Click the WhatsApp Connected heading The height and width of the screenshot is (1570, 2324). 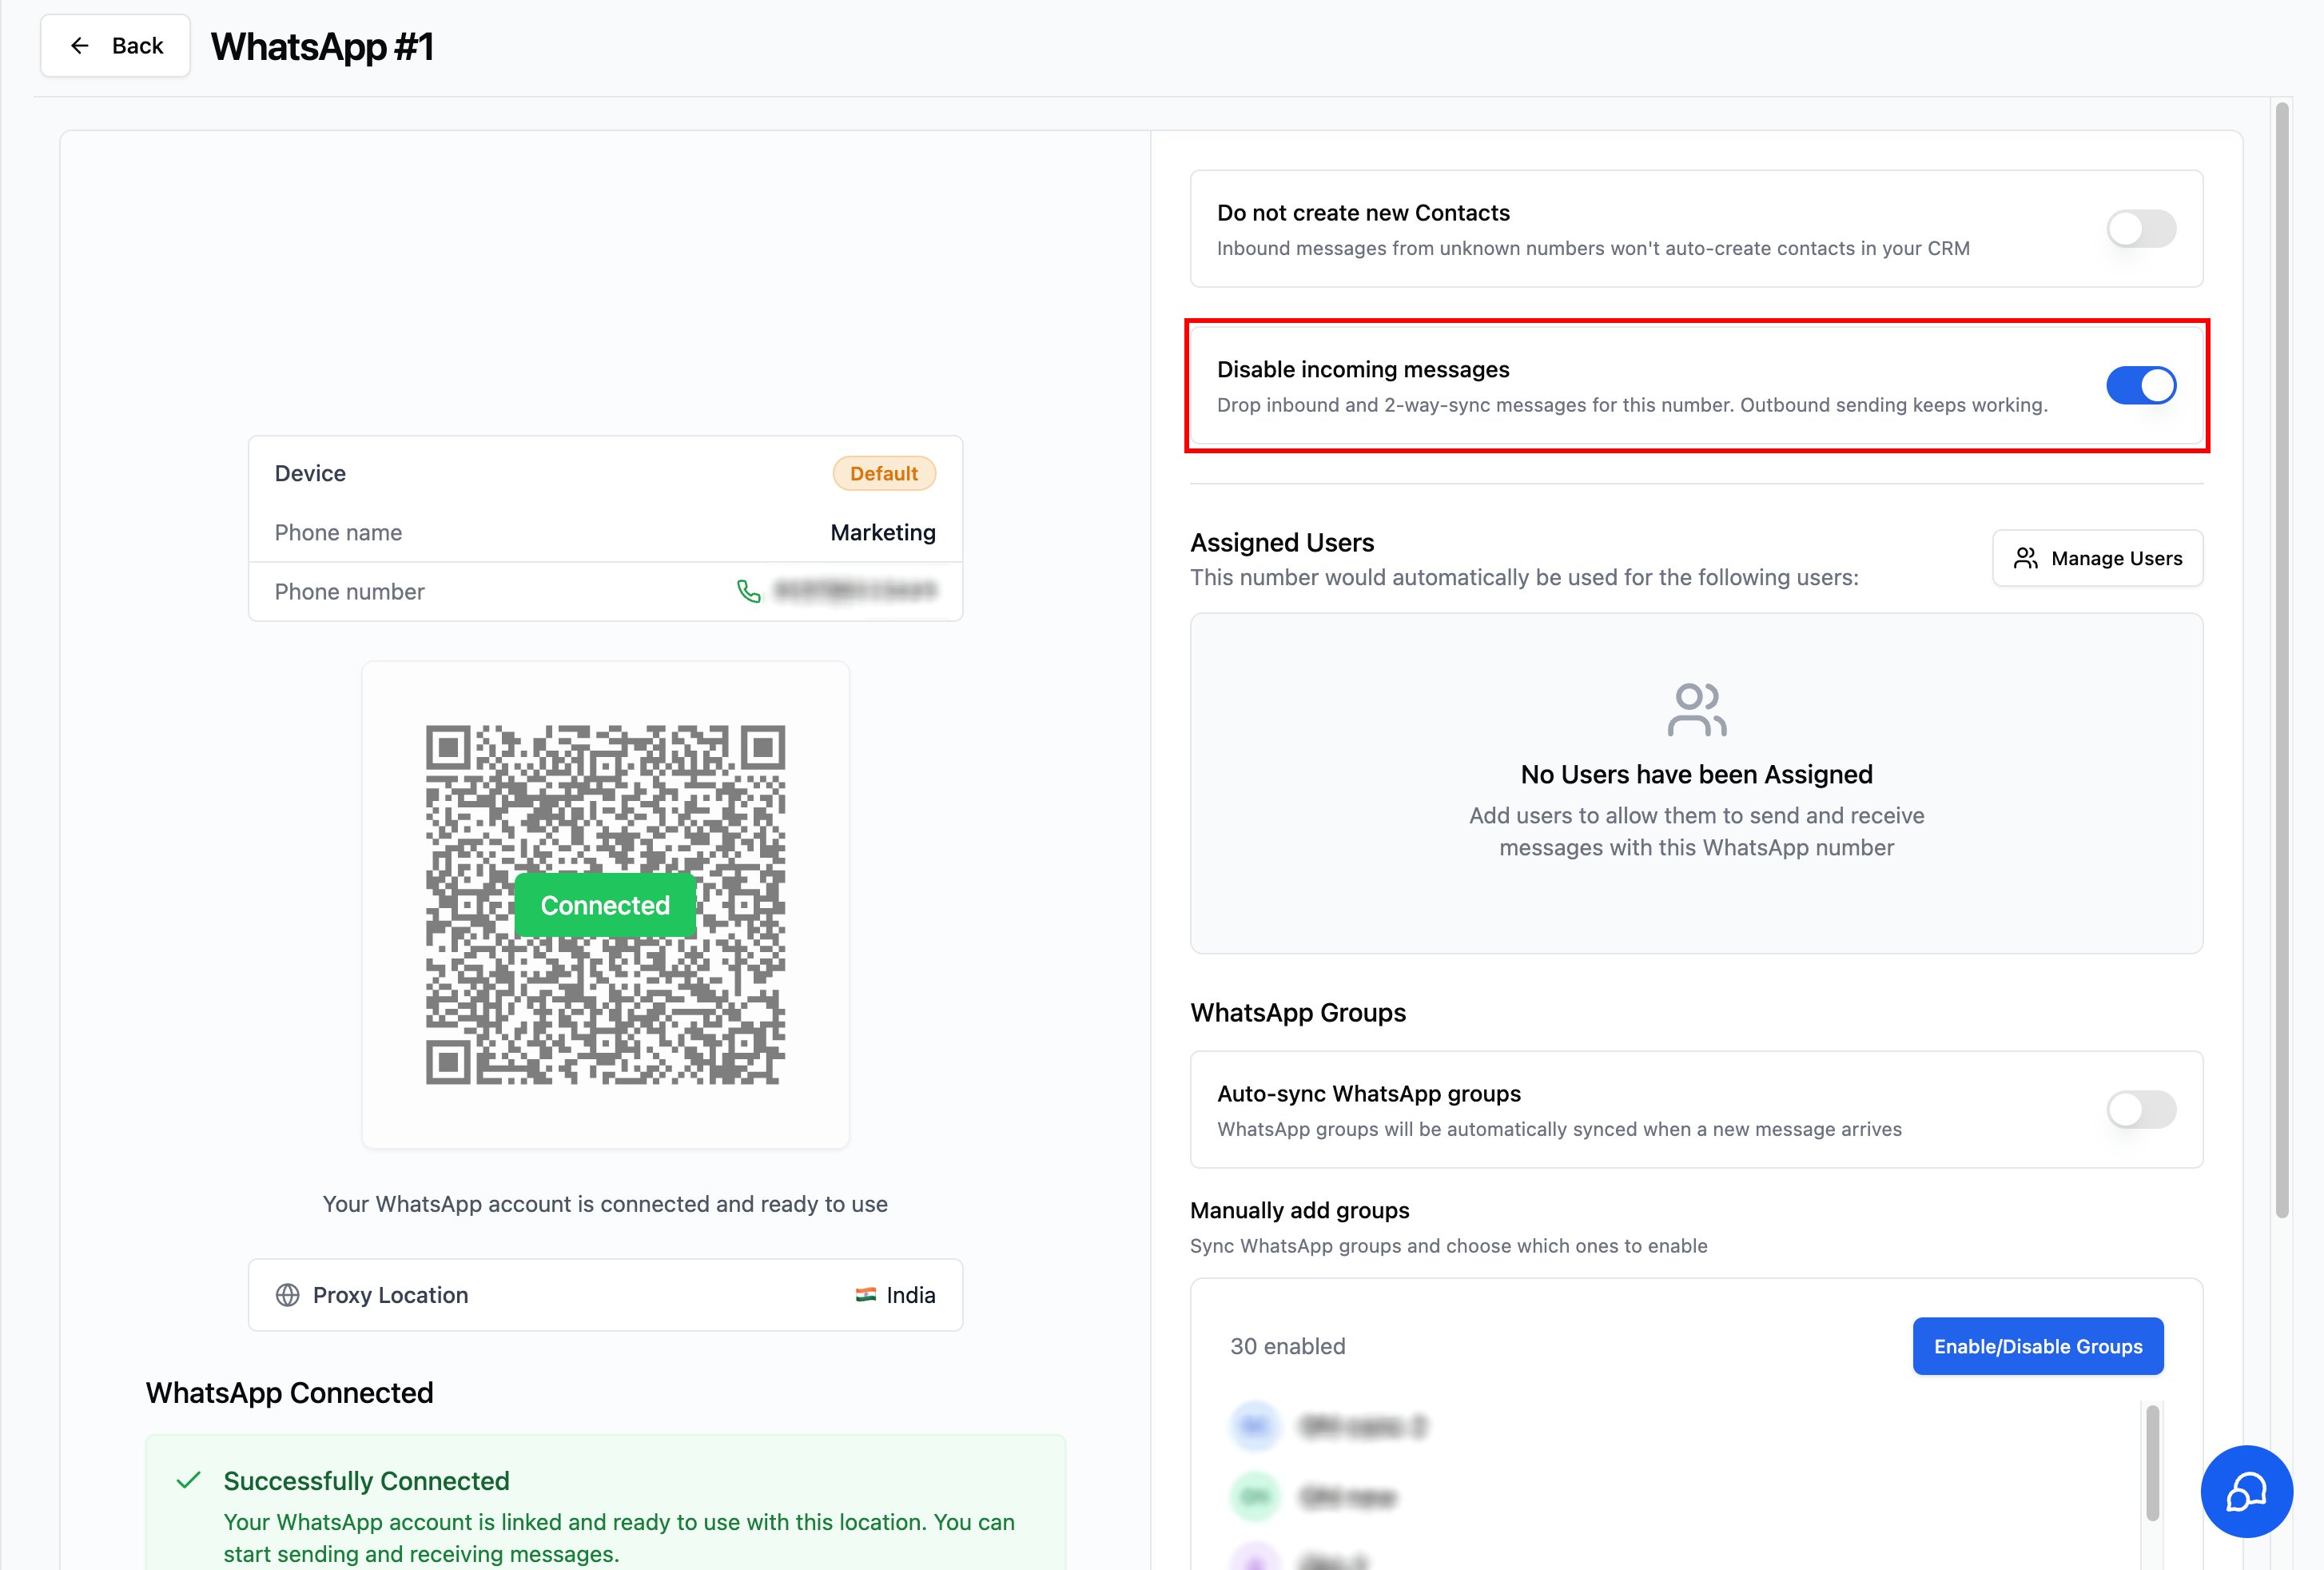pyautogui.click(x=289, y=1393)
